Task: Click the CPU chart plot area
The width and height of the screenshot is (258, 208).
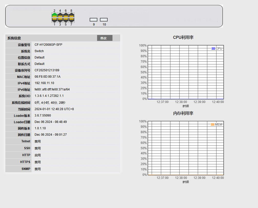Action: tap(185, 72)
